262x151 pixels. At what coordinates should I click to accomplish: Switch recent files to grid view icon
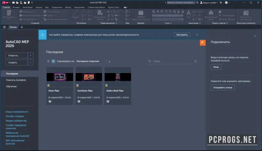tap(53, 61)
